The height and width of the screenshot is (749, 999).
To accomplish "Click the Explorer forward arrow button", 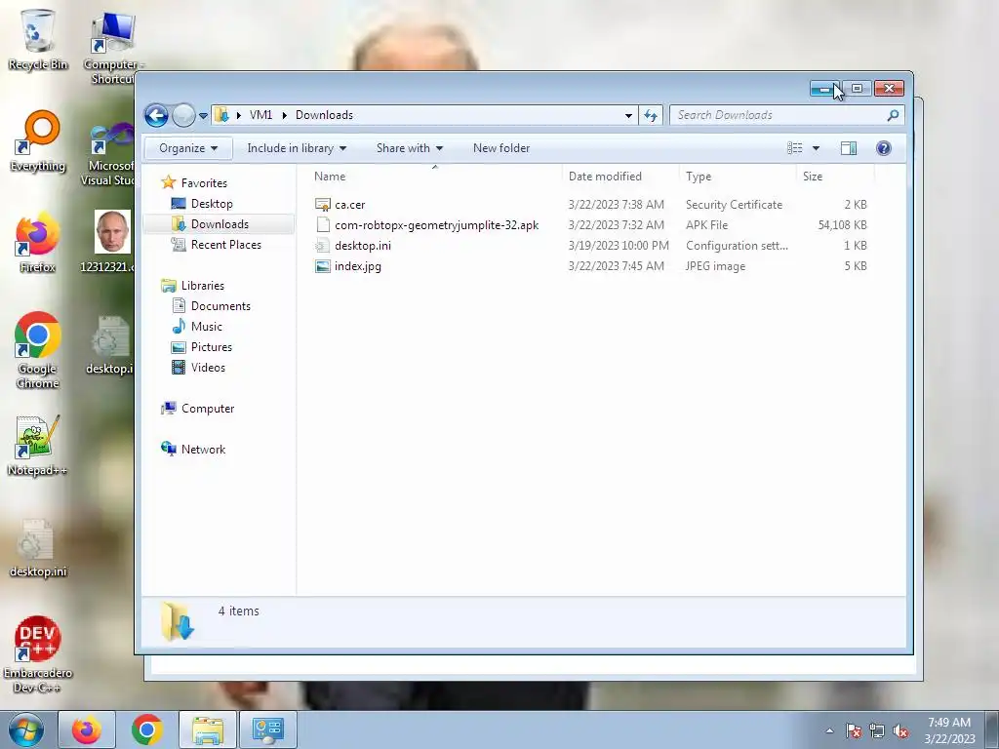I will [x=183, y=115].
